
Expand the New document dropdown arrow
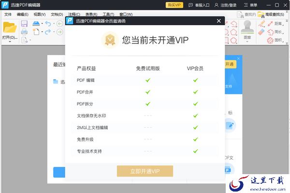click(x=42, y=32)
